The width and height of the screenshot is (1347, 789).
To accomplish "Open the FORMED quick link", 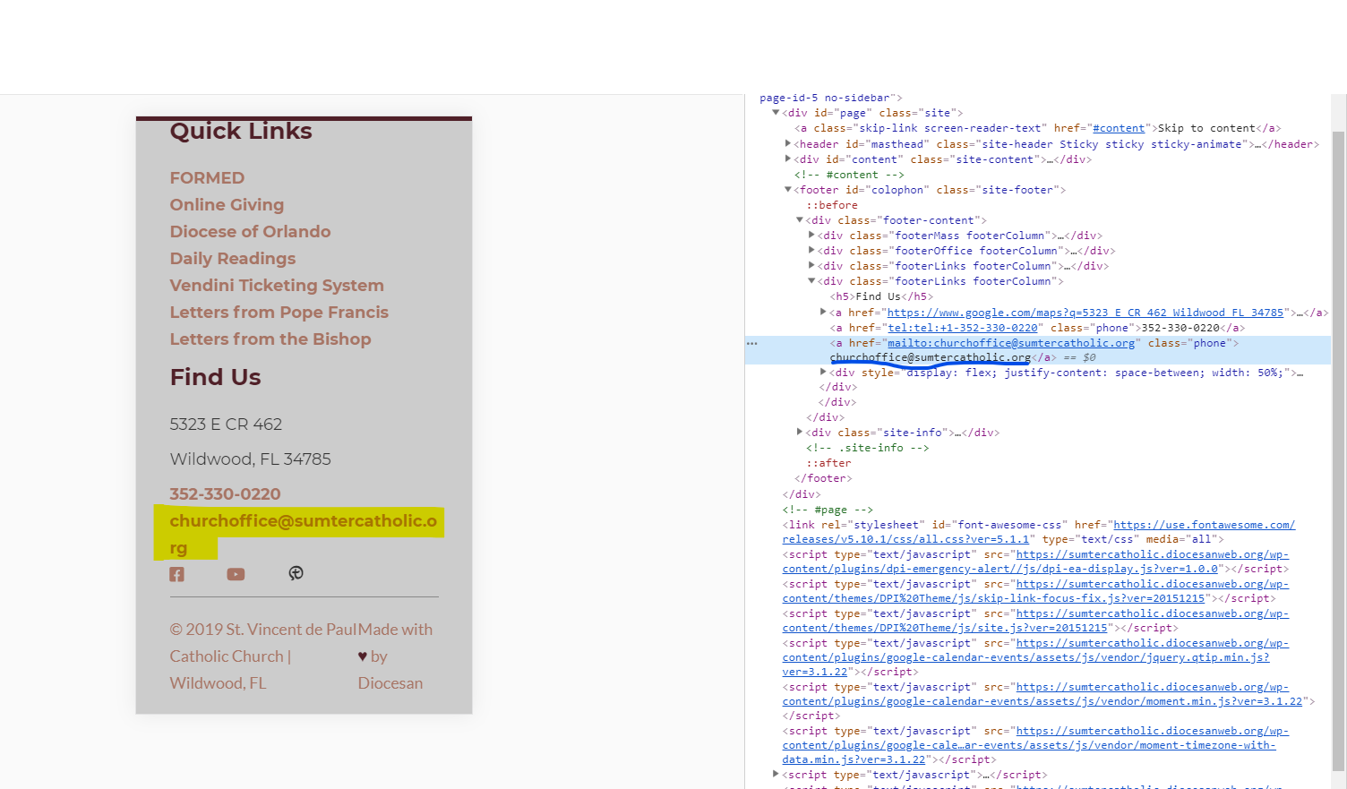I will [207, 178].
